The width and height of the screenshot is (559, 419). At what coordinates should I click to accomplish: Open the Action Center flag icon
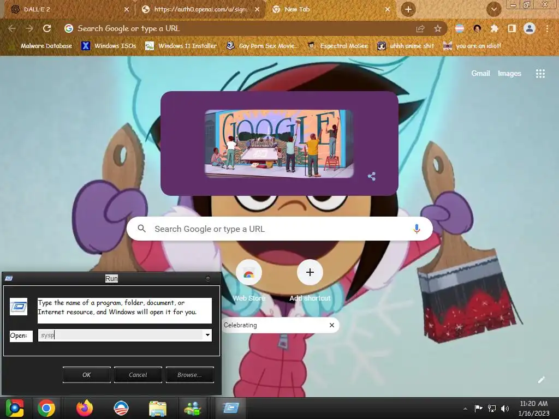point(478,409)
